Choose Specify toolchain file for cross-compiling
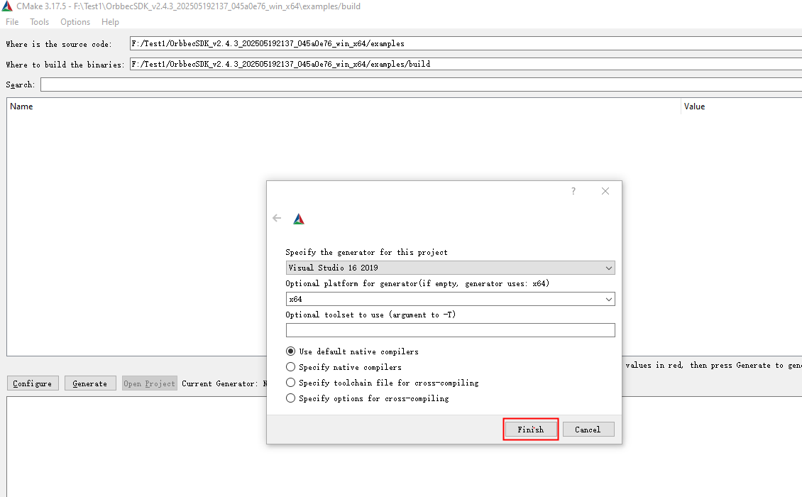 pos(290,383)
